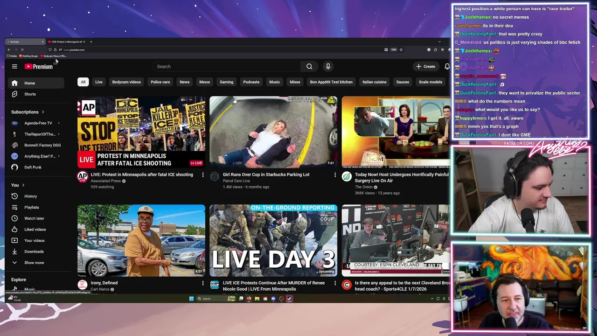Click the browser address bar URL
The image size is (597, 336).
click(x=75, y=50)
